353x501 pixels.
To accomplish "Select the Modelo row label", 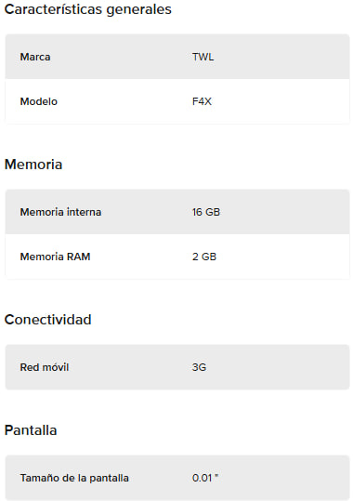I will (x=39, y=101).
